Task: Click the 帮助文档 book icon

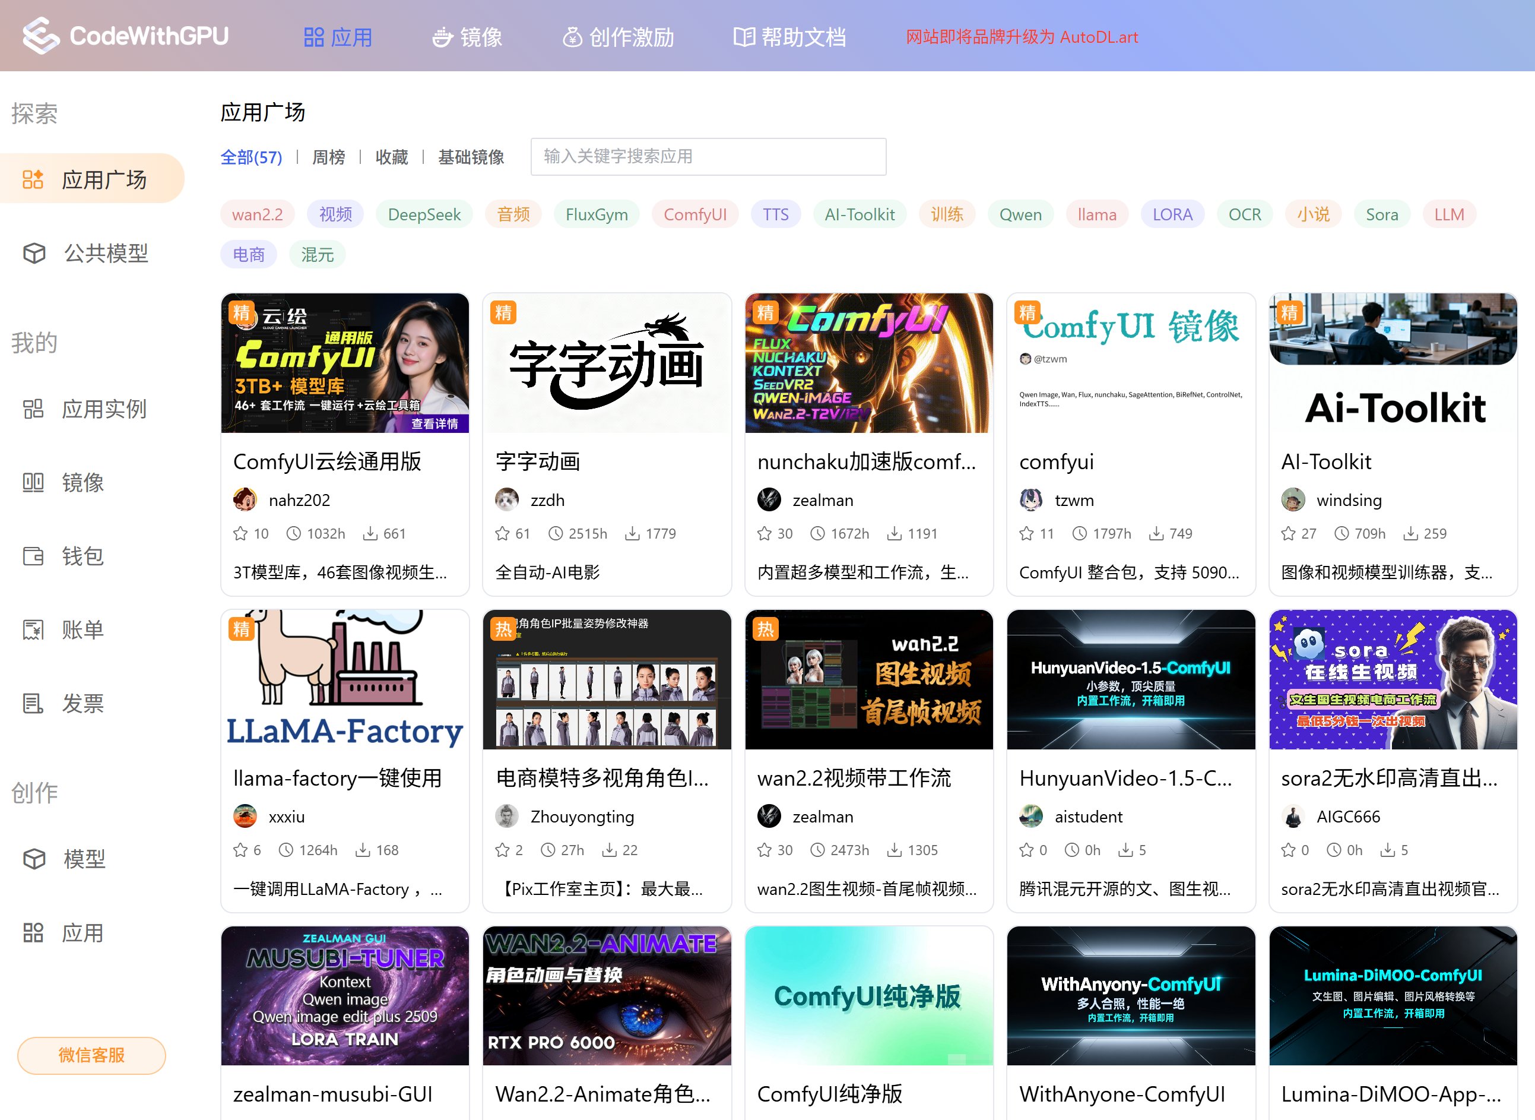Action: click(x=744, y=37)
